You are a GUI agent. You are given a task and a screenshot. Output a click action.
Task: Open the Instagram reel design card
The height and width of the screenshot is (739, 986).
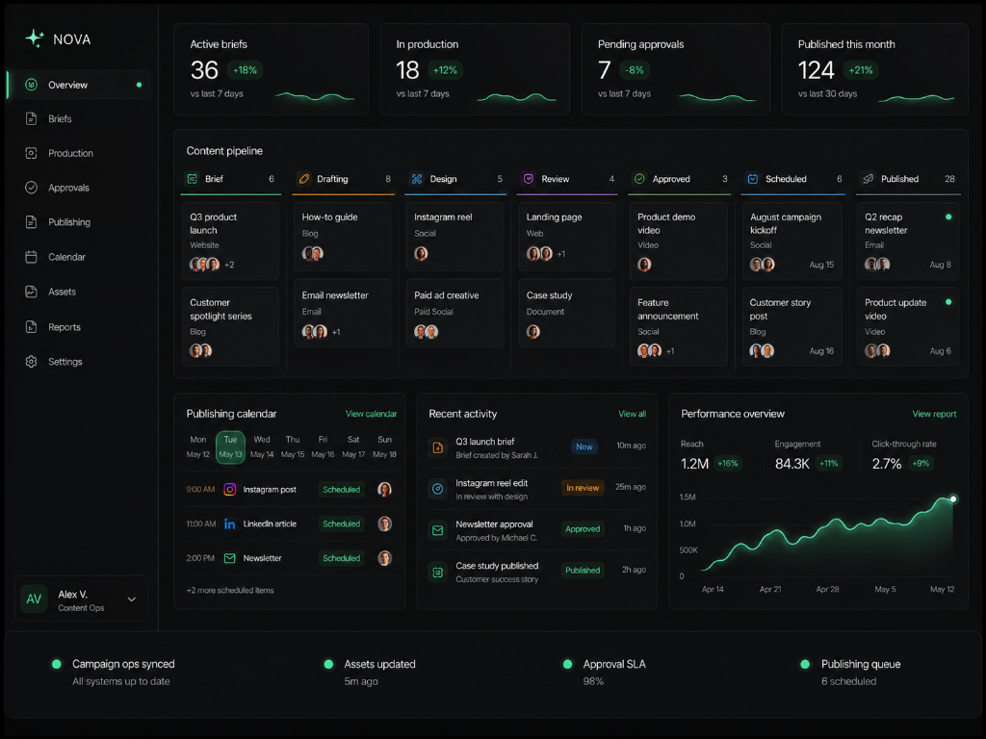pos(454,237)
